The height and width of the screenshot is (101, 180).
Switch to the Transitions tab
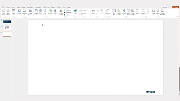[x=30, y=7]
